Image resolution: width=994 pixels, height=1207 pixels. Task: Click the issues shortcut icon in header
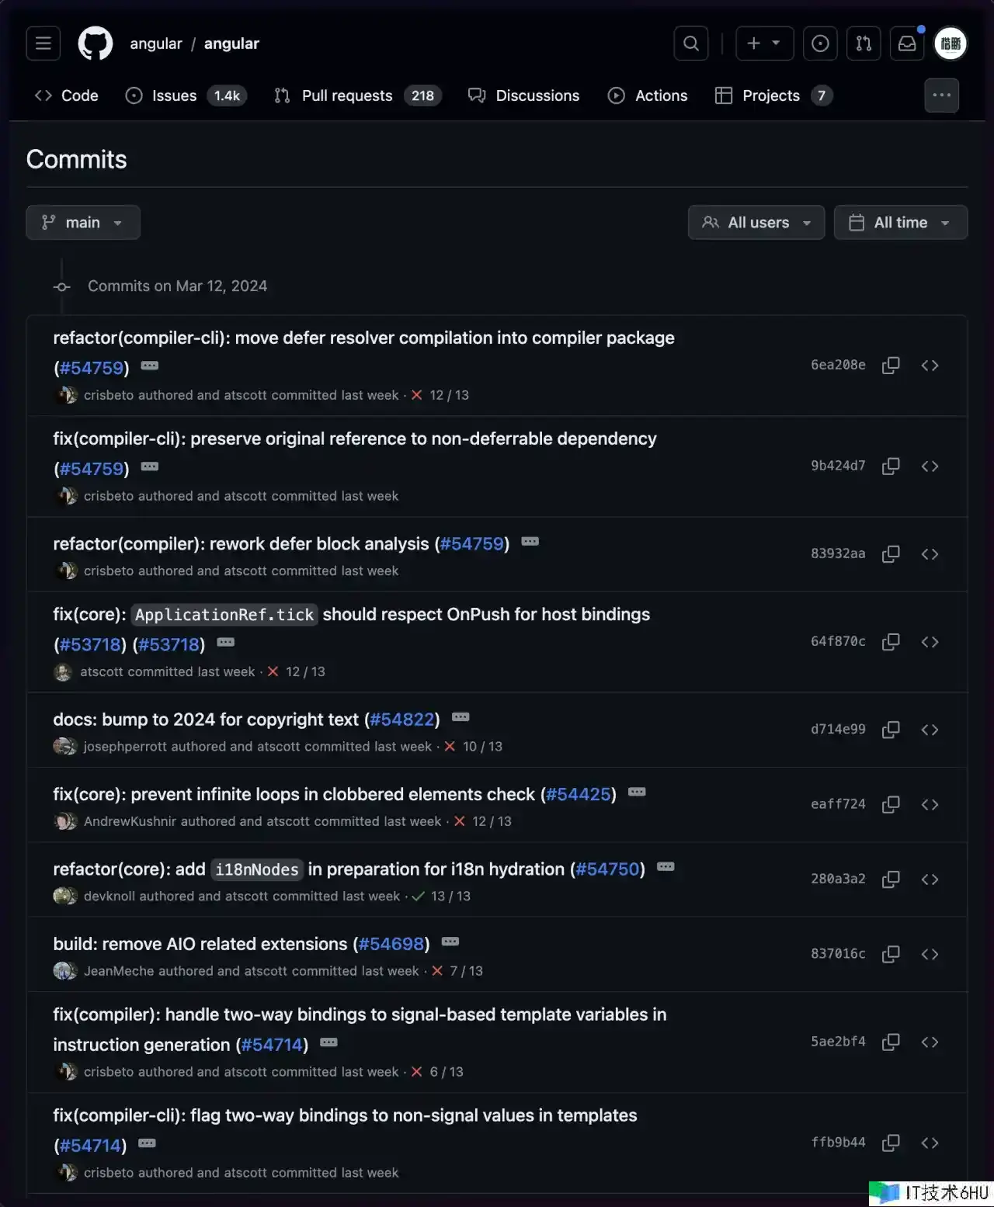pyautogui.click(x=820, y=43)
